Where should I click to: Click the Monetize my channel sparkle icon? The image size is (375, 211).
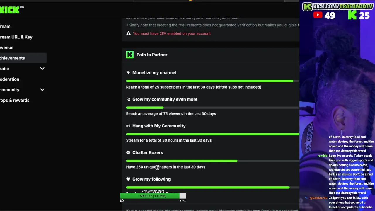128,73
